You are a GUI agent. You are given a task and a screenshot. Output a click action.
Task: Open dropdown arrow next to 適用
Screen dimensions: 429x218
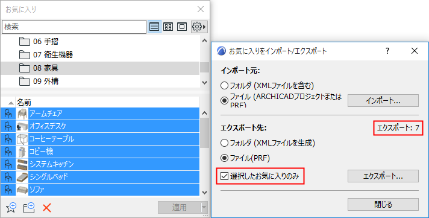click(204, 208)
